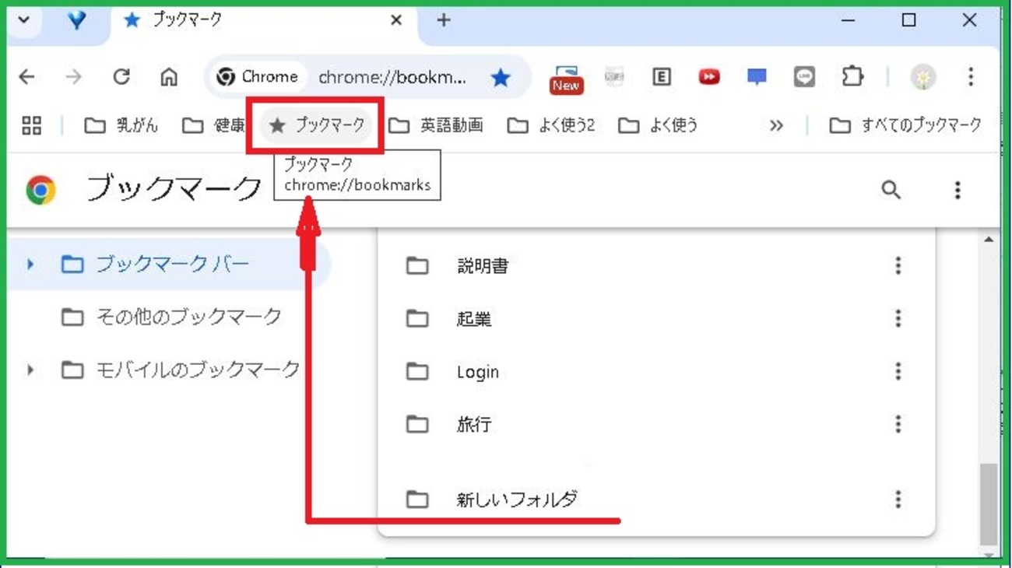Click the bookmark list scrollbar thumb
The width and height of the screenshot is (1012, 568).
tap(989, 504)
